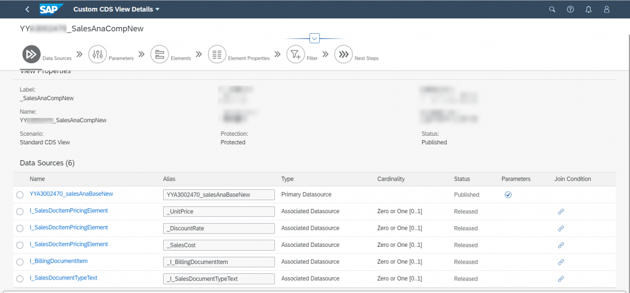Click the _SalesCost alias field

pyautogui.click(x=219, y=245)
